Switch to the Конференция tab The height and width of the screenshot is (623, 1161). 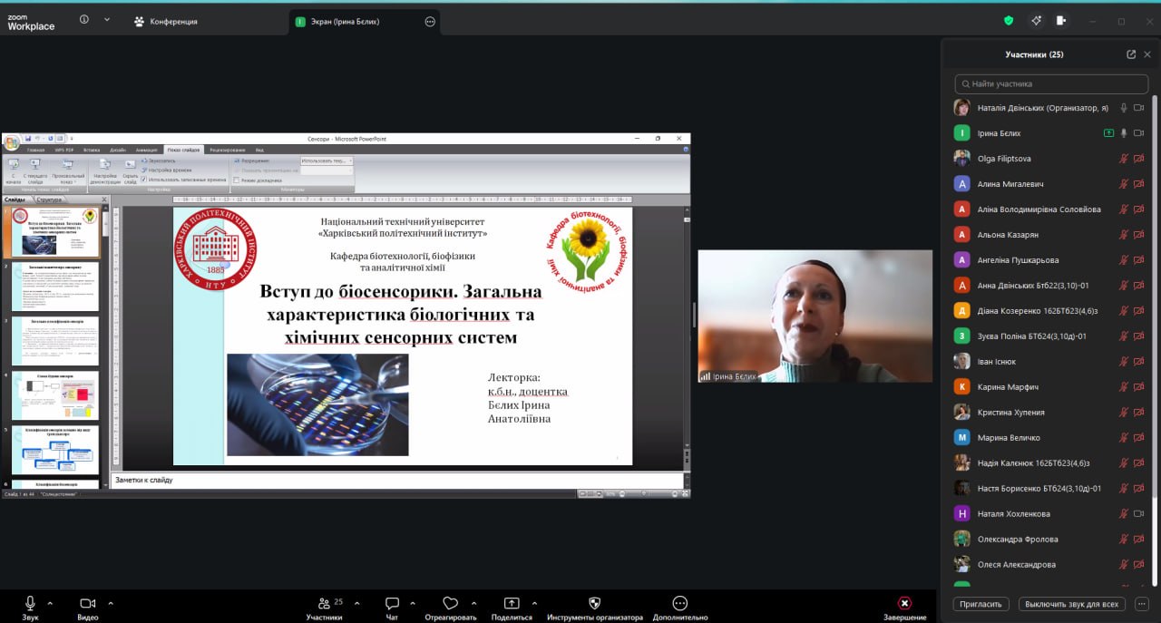(x=166, y=21)
